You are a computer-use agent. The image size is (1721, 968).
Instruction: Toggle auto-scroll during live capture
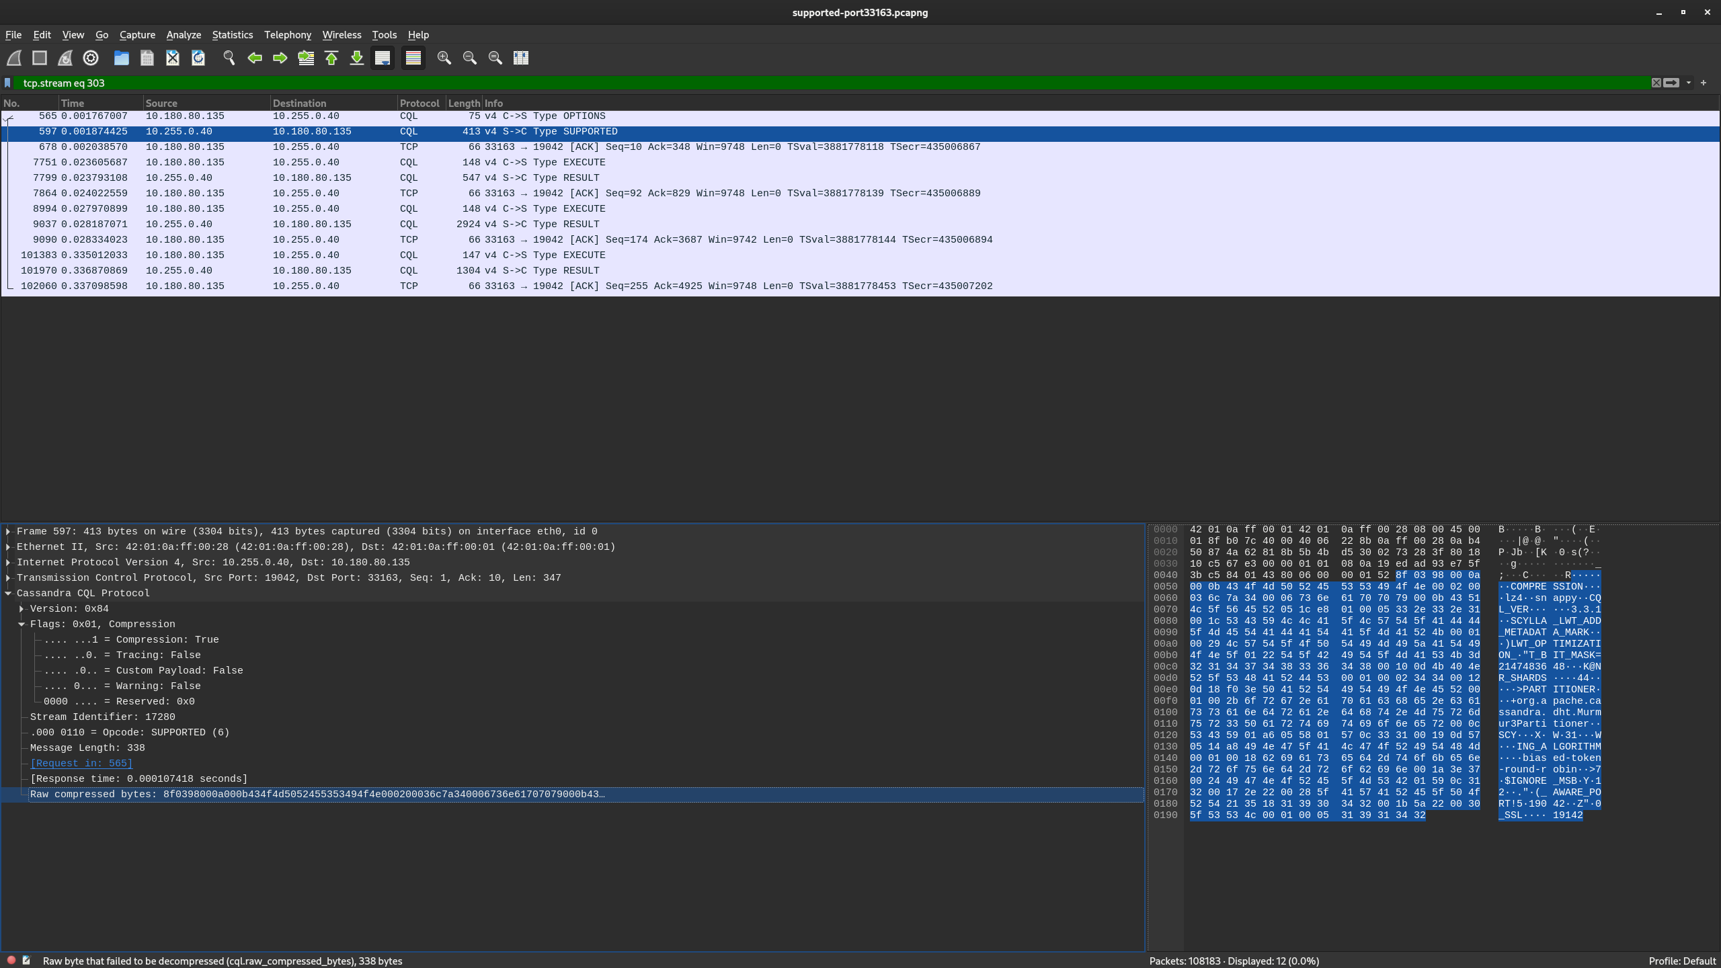tap(383, 58)
